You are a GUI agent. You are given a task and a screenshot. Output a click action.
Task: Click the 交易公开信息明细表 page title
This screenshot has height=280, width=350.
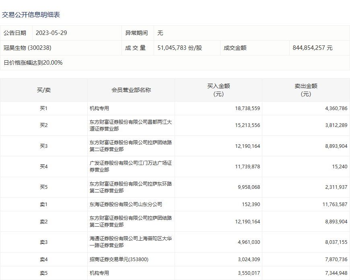tap(31, 14)
